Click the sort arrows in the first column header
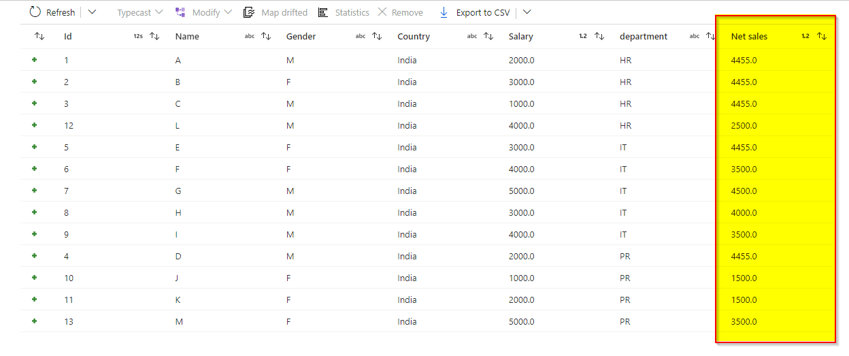This screenshot has height=356, width=849. pos(39,36)
